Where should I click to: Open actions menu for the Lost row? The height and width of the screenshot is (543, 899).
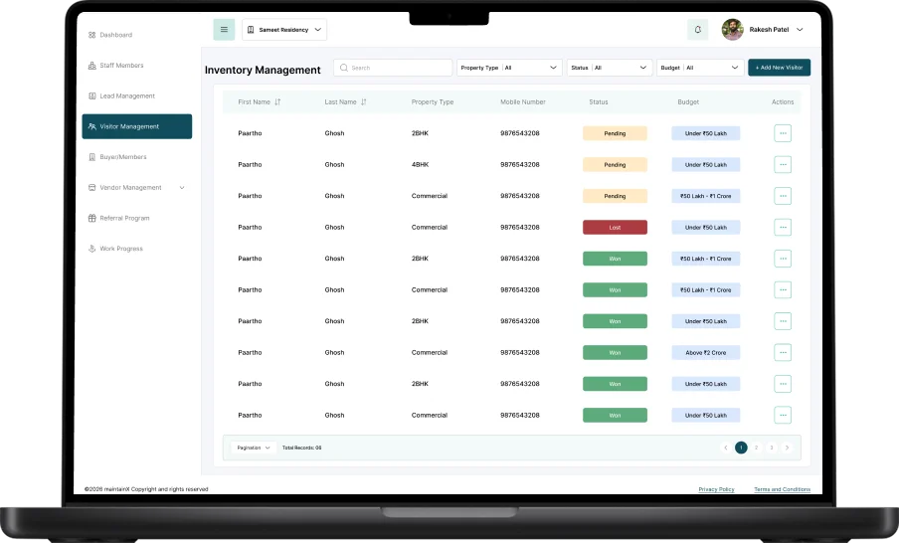click(783, 227)
